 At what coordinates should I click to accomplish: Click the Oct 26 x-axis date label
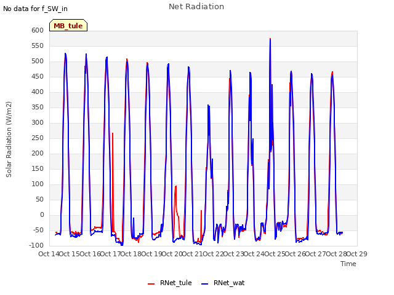[295, 254]
